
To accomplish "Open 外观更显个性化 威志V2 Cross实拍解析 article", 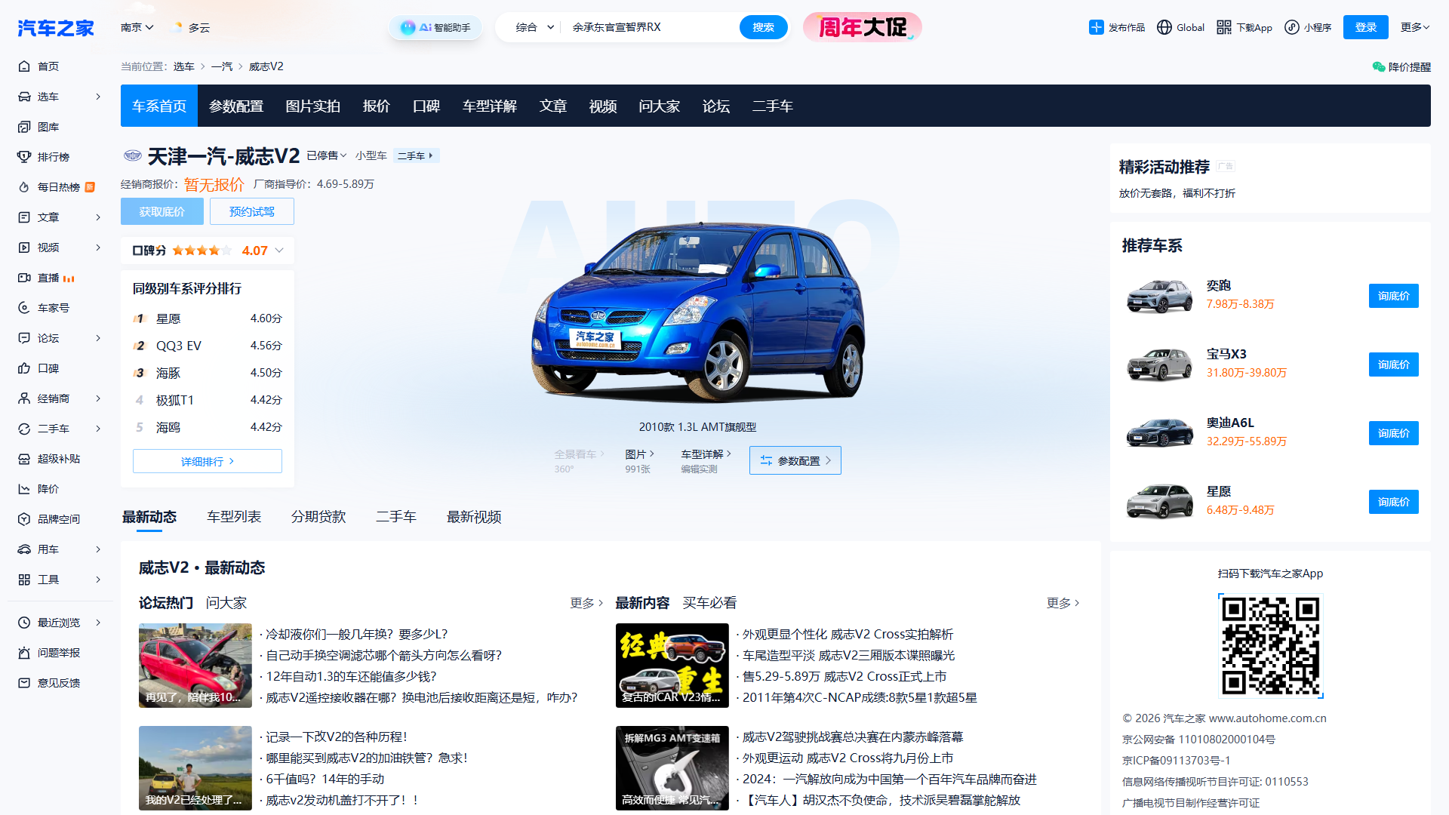I will click(x=848, y=634).
